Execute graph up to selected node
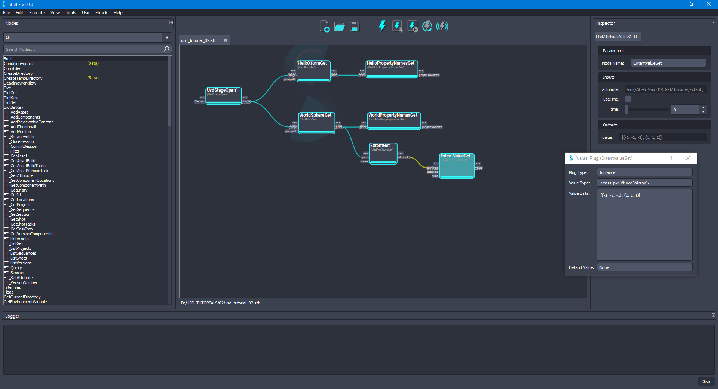This screenshot has width=718, height=389. [x=412, y=26]
